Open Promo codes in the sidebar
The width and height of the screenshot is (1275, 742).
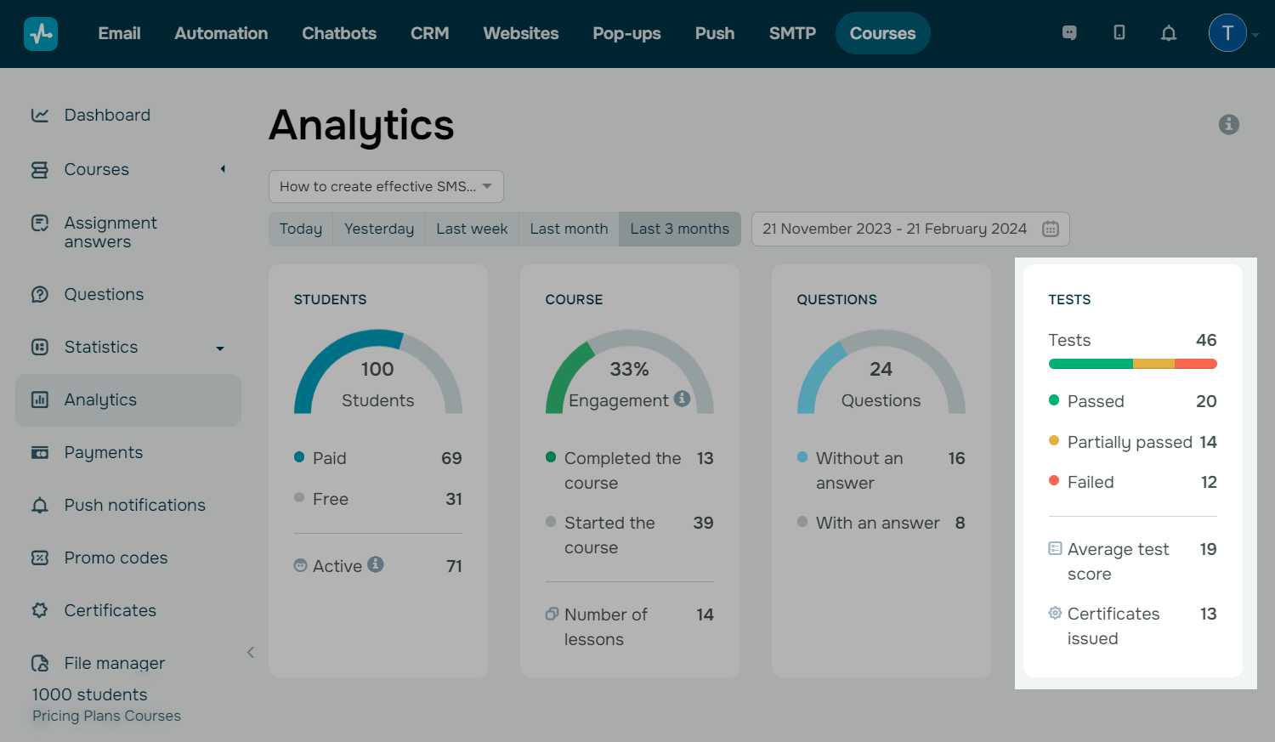pyautogui.click(x=116, y=558)
